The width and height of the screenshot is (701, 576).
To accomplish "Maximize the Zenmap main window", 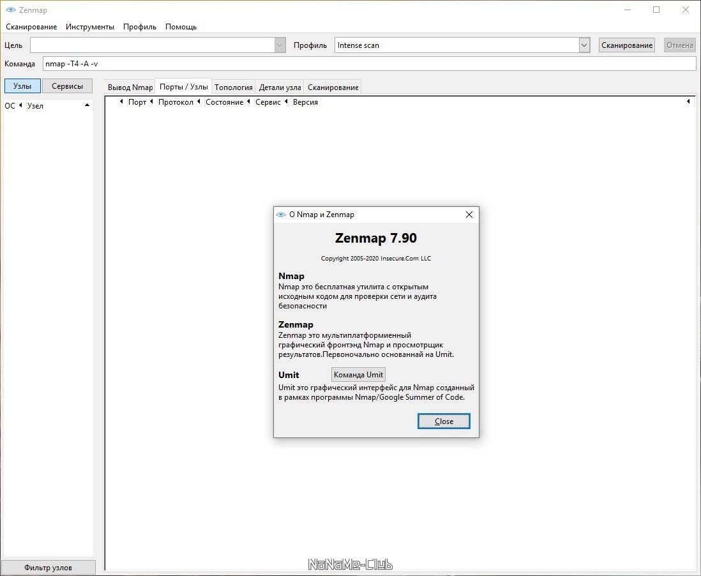I will tap(656, 10).
